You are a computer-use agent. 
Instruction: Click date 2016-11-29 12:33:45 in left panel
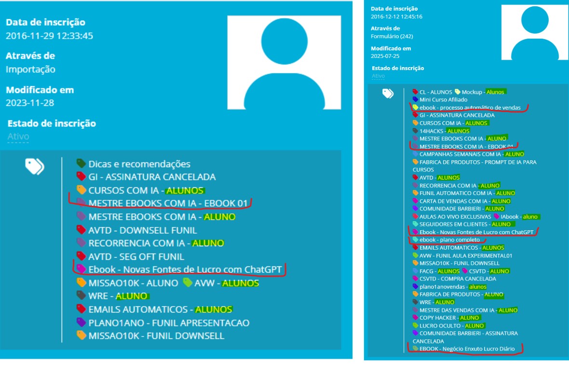49,36
